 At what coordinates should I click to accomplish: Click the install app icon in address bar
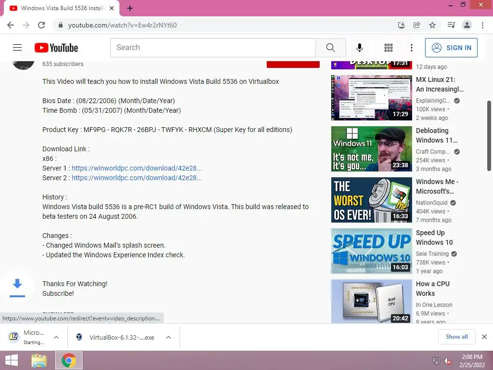(402, 25)
